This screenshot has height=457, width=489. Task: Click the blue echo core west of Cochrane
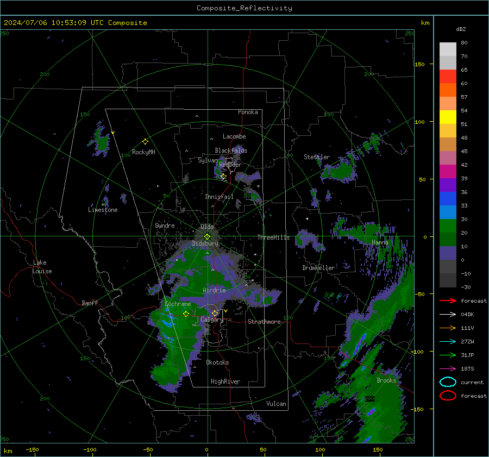click(169, 321)
